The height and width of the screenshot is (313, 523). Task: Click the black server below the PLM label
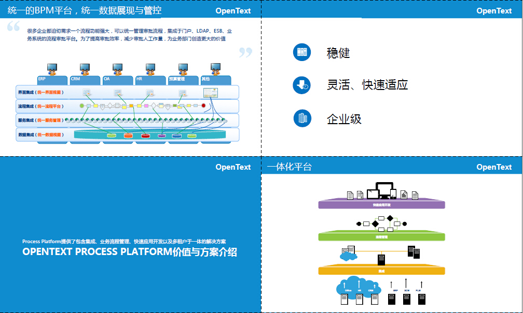422,299
